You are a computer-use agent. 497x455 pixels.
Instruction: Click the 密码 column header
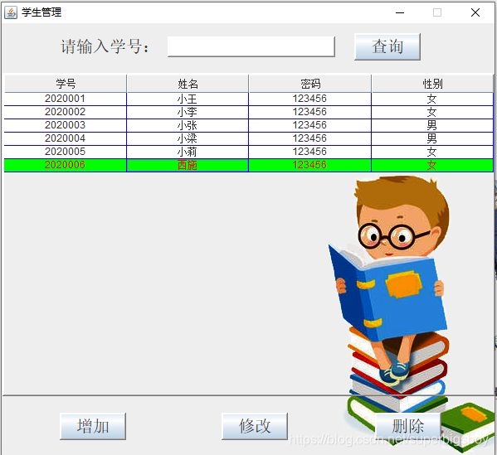310,84
